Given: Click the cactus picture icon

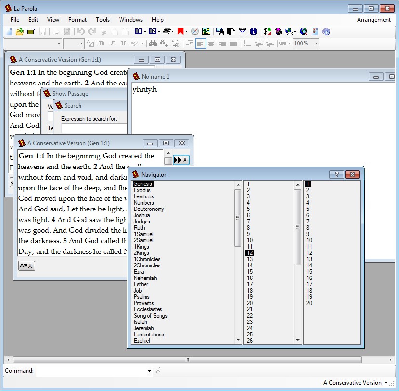Looking at the screenshot, I should tap(206, 31).
